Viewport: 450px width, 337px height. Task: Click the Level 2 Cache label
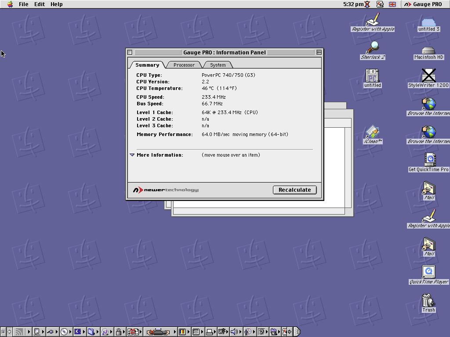click(x=155, y=119)
